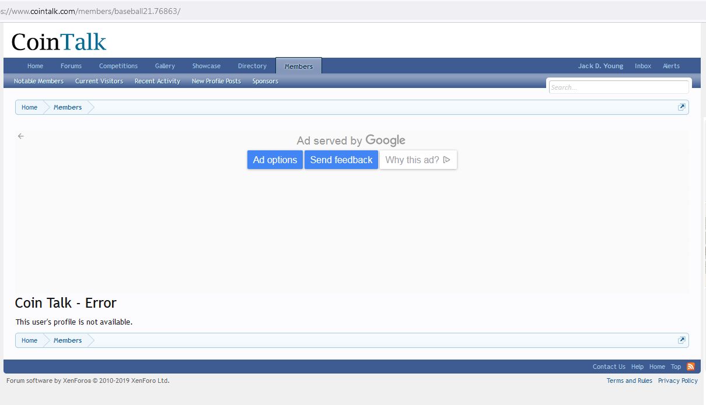Open Jack D. Young account menu
Screen dimensions: 706x405
[600, 66]
